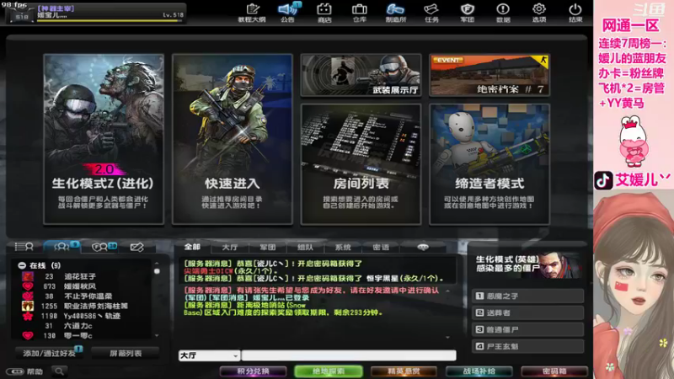Click the 结束 power icon to exit
The image size is (674, 379).
575,13
